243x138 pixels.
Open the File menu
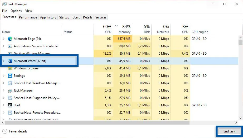pos(4,11)
